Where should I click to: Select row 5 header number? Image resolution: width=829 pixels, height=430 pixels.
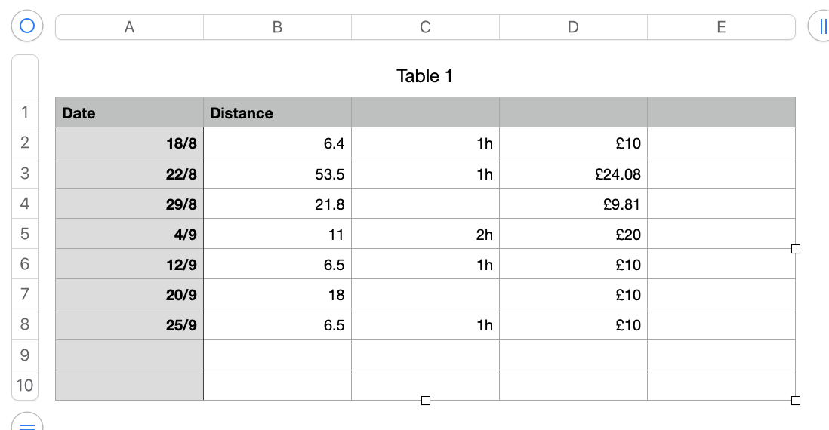pos(25,234)
